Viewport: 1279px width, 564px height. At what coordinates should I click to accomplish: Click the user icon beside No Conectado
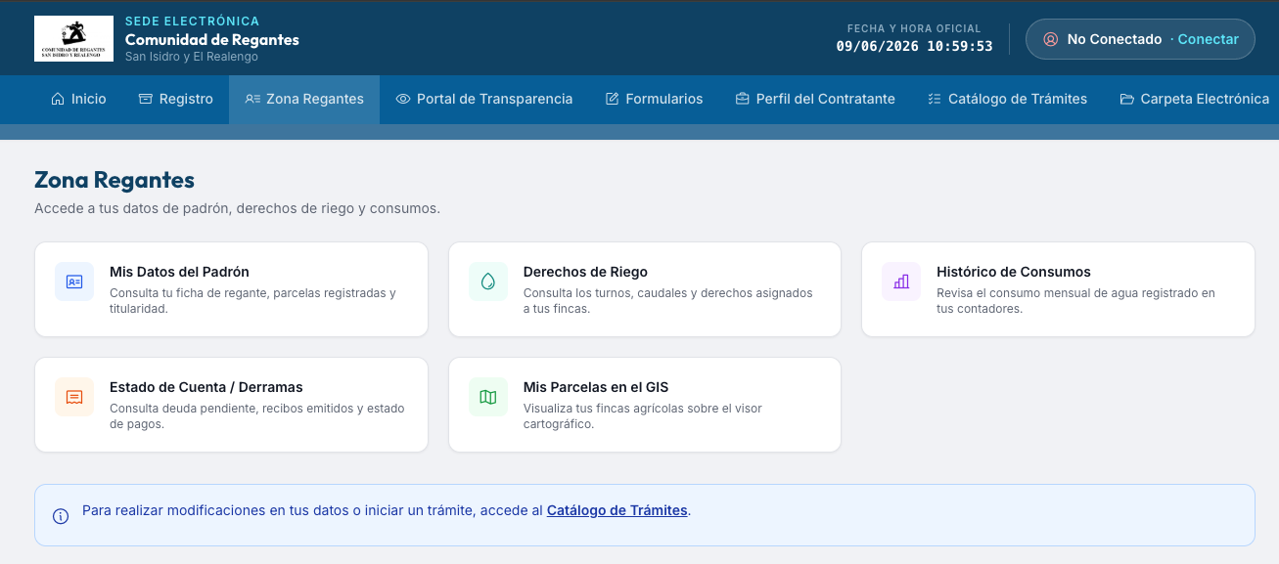pos(1051,39)
